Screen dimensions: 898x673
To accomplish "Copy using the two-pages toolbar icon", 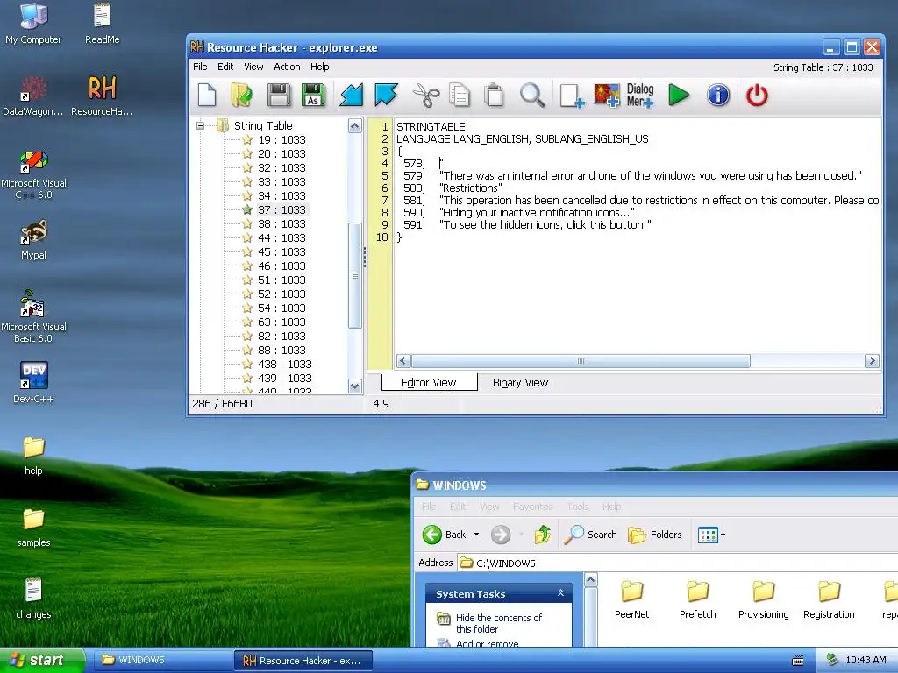I will tap(460, 95).
